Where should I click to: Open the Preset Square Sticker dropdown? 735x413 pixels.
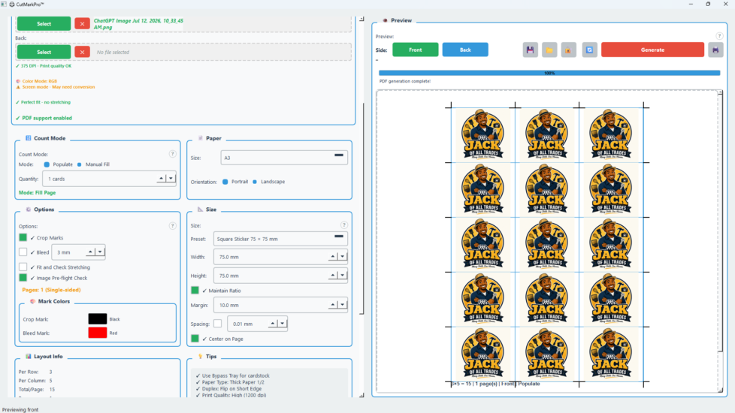click(x=280, y=239)
